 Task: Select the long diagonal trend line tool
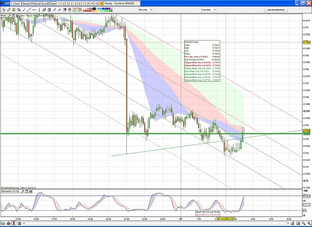(x=29, y=9)
